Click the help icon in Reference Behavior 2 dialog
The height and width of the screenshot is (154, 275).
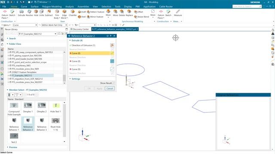pos(111,36)
